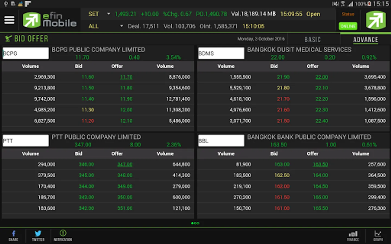Tap the efin Mobile logo
The height and width of the screenshot is (244, 391).
tap(50, 20)
